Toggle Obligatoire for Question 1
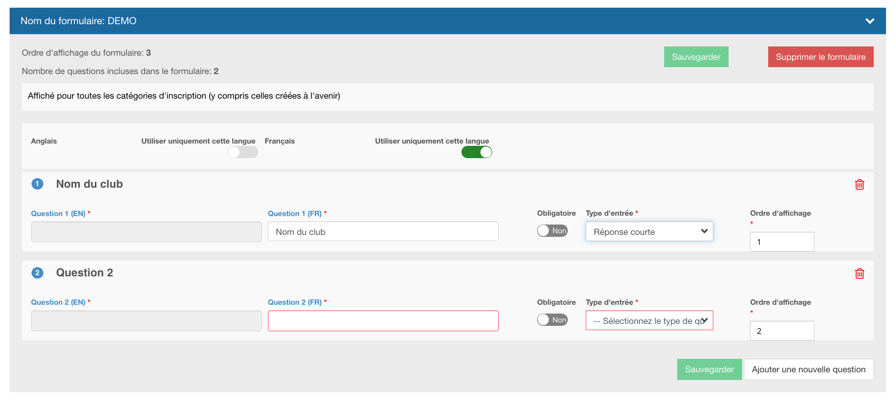Screen dimensions: 896x403 pos(552,231)
